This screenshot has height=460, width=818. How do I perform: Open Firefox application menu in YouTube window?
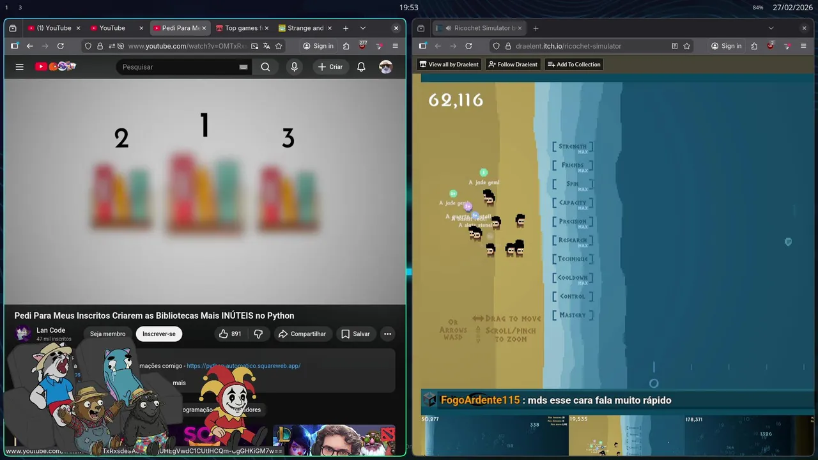(x=395, y=46)
